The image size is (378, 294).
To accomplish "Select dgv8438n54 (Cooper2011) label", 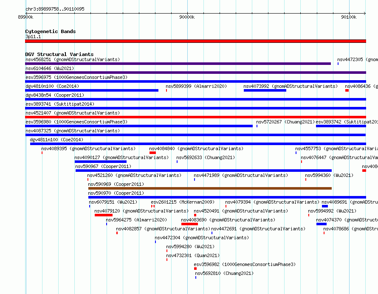I will coord(55,95).
